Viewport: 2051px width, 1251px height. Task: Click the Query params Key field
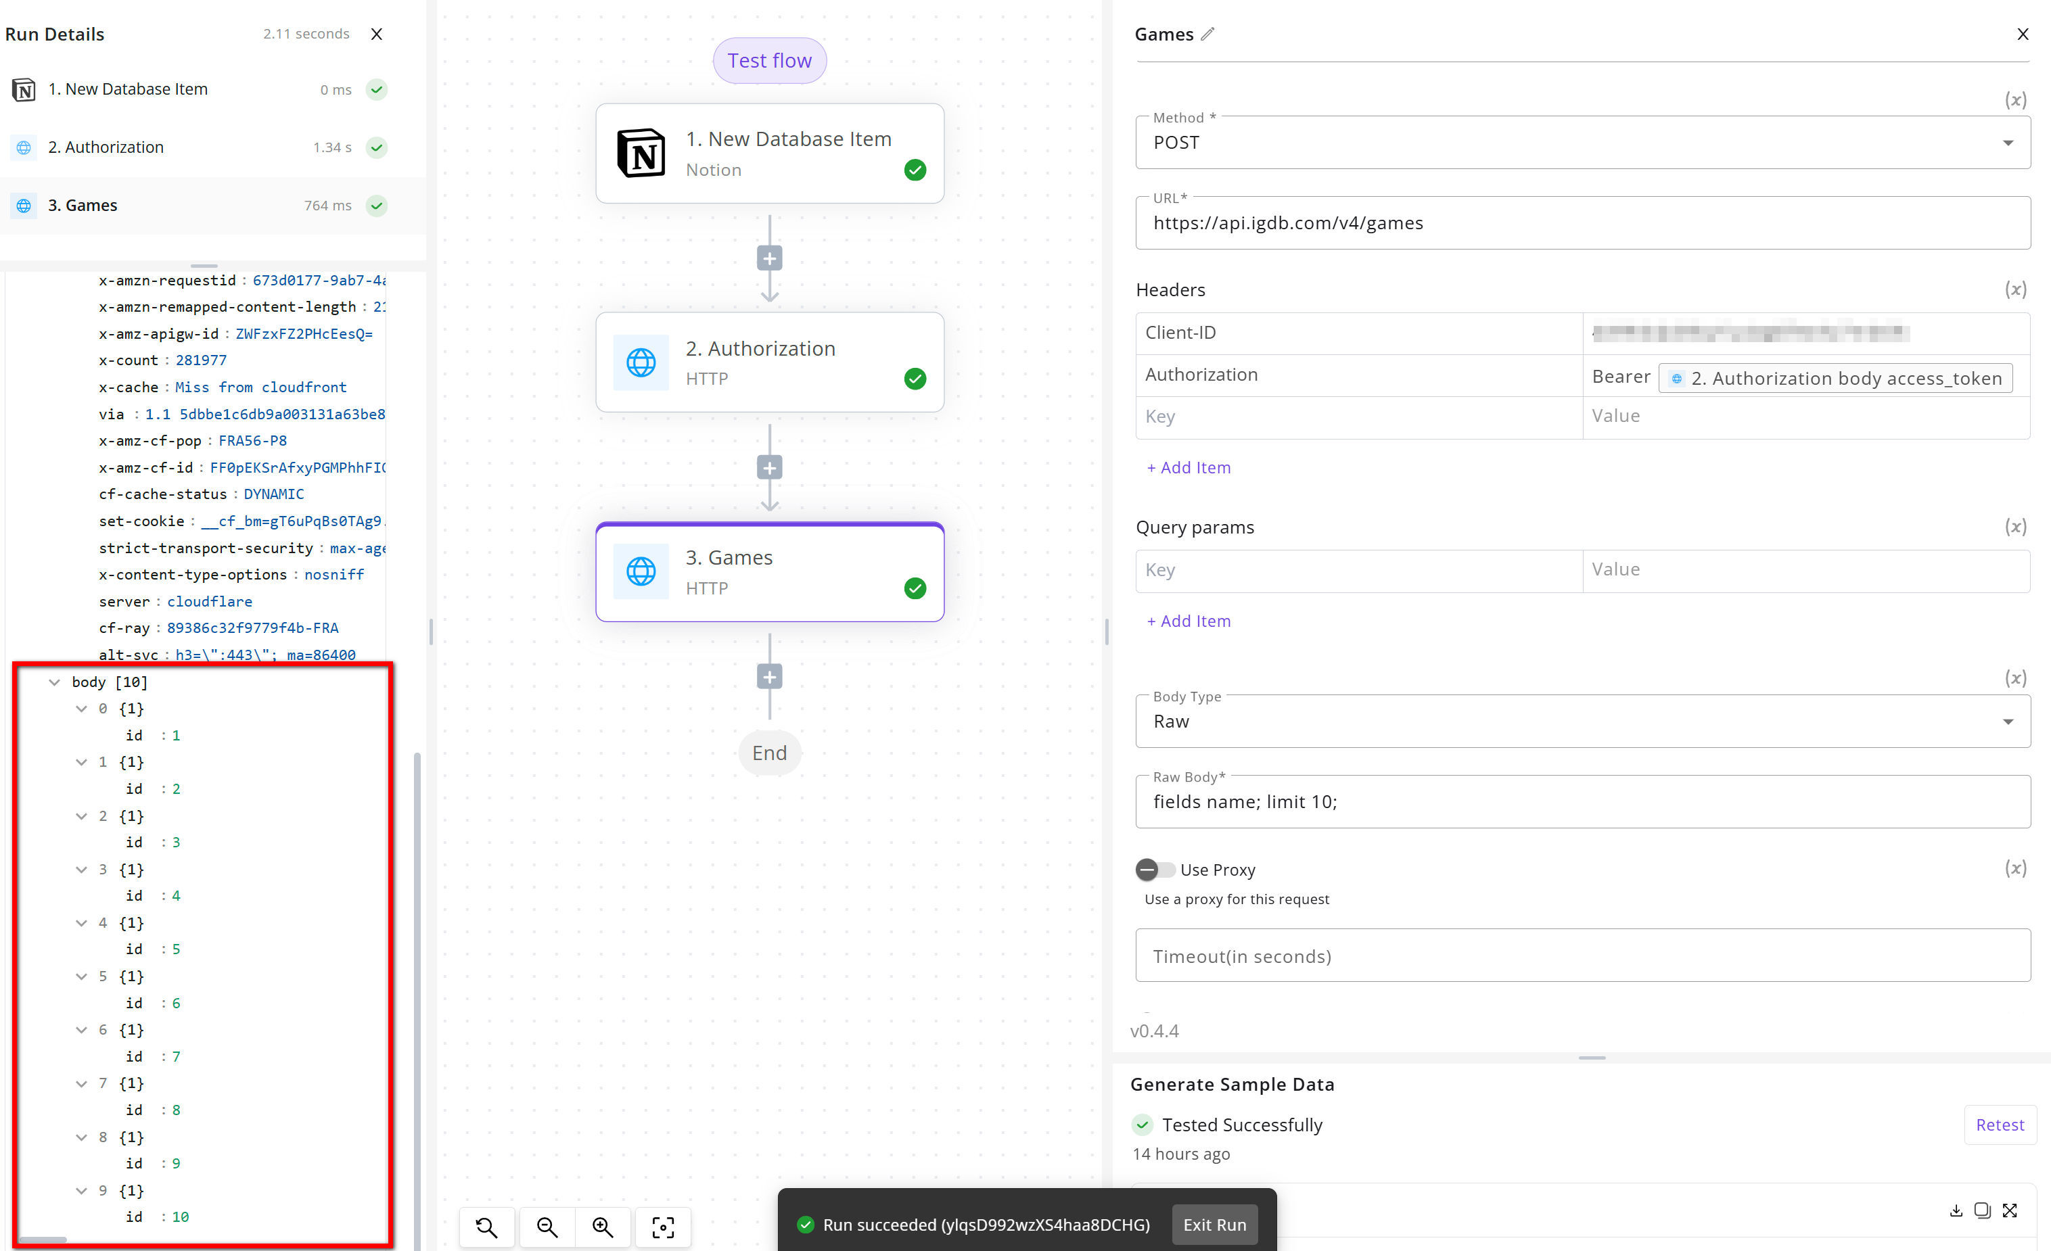pos(1358,571)
